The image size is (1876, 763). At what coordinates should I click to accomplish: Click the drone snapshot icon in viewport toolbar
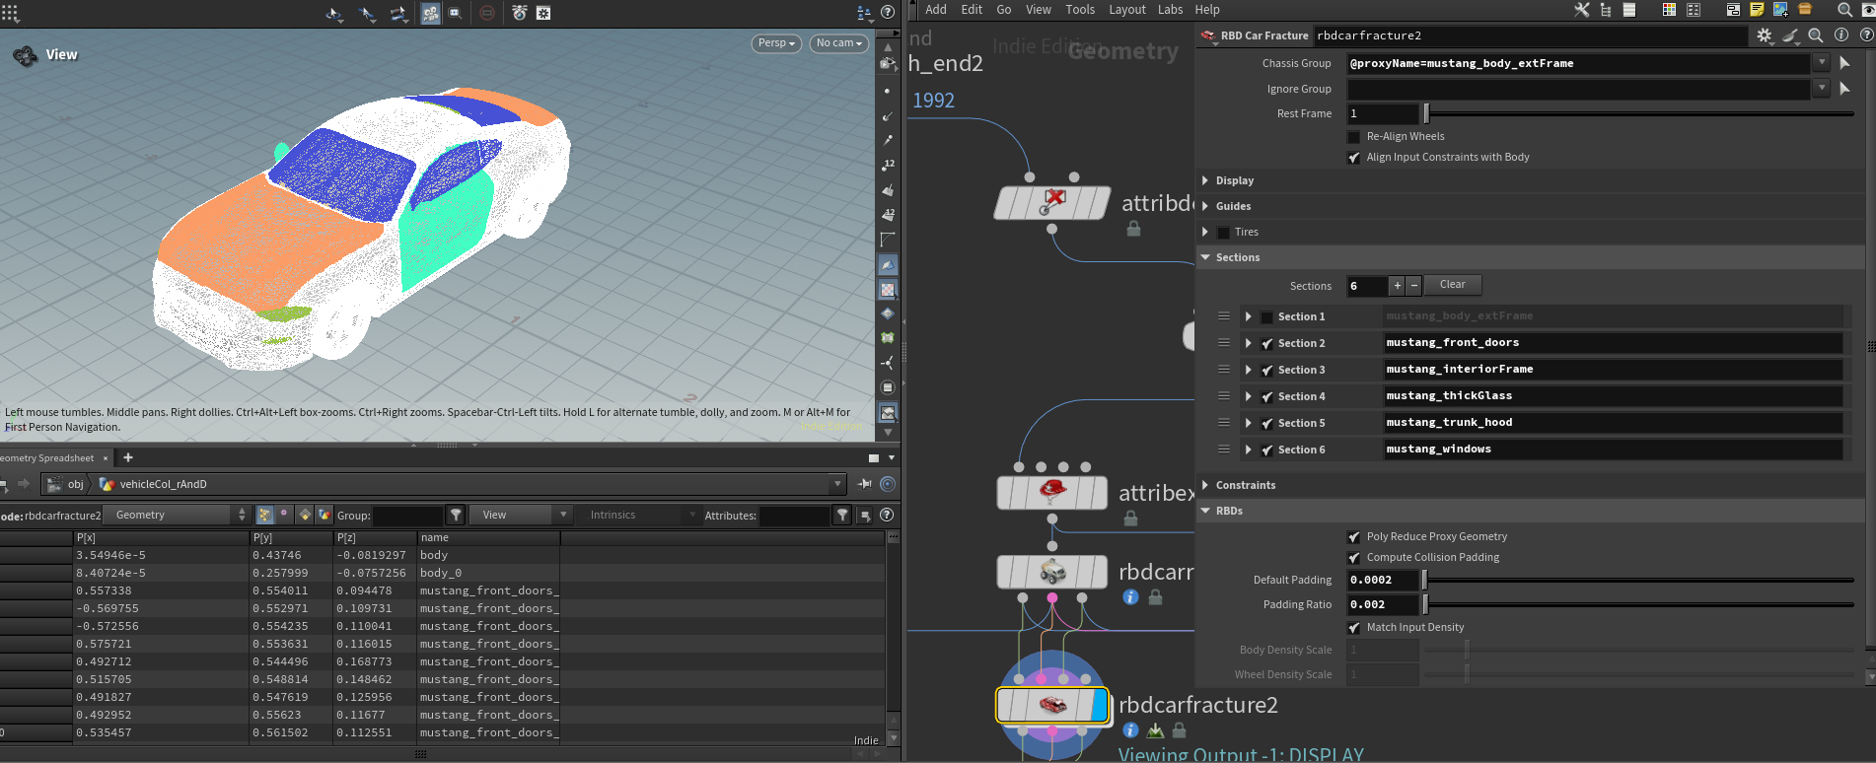tap(519, 13)
